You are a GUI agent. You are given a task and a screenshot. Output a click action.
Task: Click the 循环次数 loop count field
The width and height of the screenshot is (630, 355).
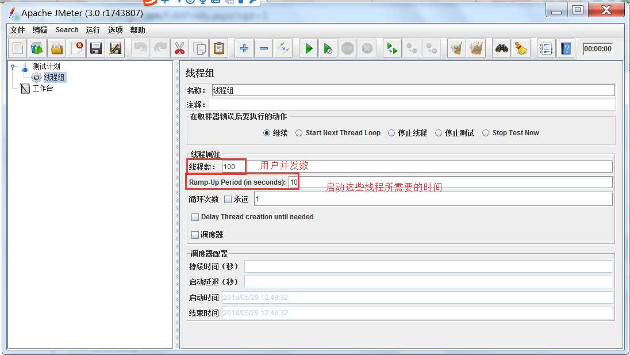click(x=433, y=199)
